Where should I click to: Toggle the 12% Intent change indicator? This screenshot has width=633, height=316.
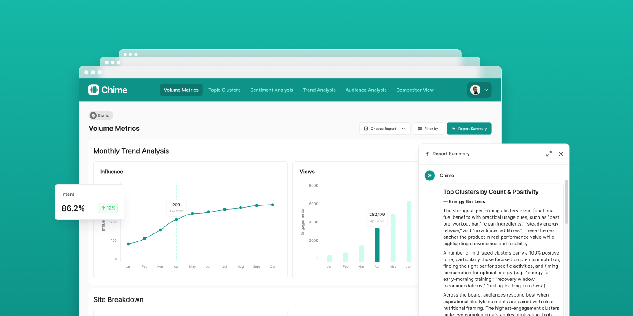(x=108, y=208)
